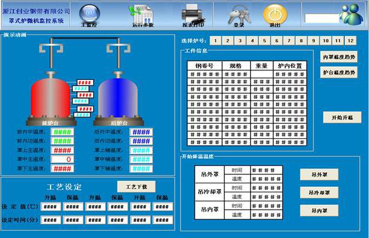This screenshot has width=369, height=238.
Task: Click the username field beside users icon
Action: tap(321, 18)
